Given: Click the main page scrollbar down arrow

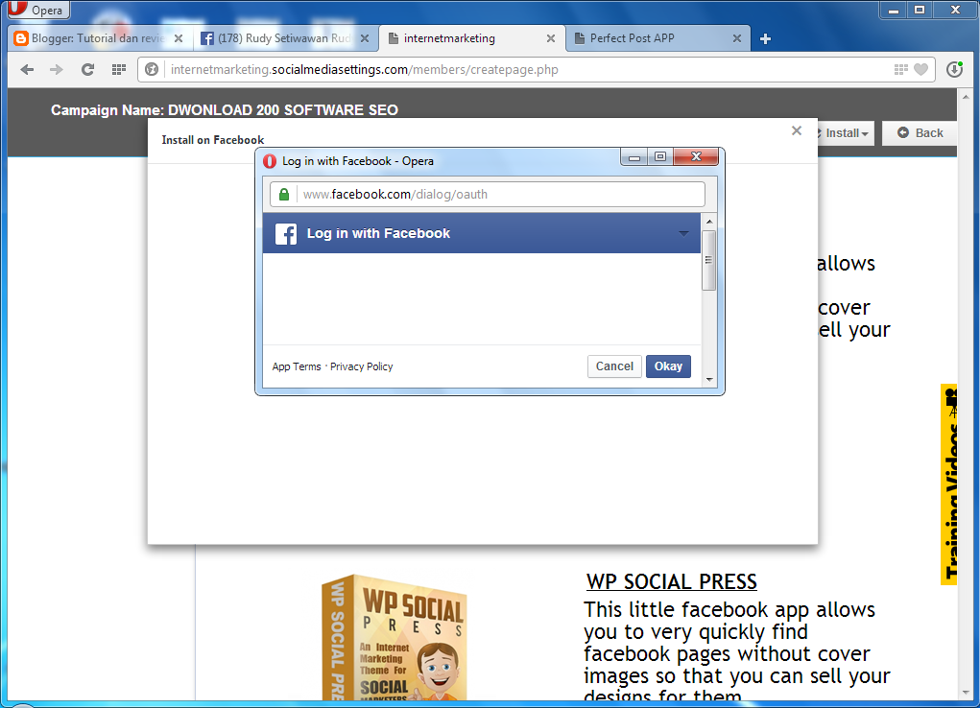Looking at the screenshot, I should tap(966, 693).
